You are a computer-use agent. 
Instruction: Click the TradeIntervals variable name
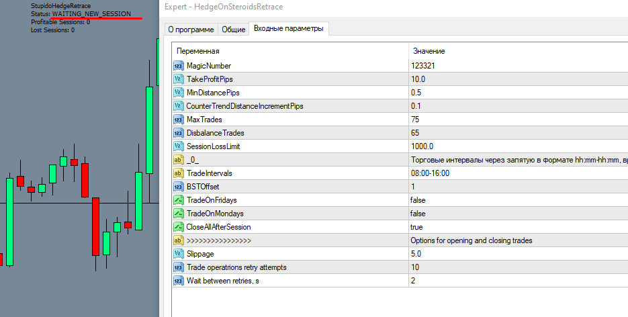point(209,173)
